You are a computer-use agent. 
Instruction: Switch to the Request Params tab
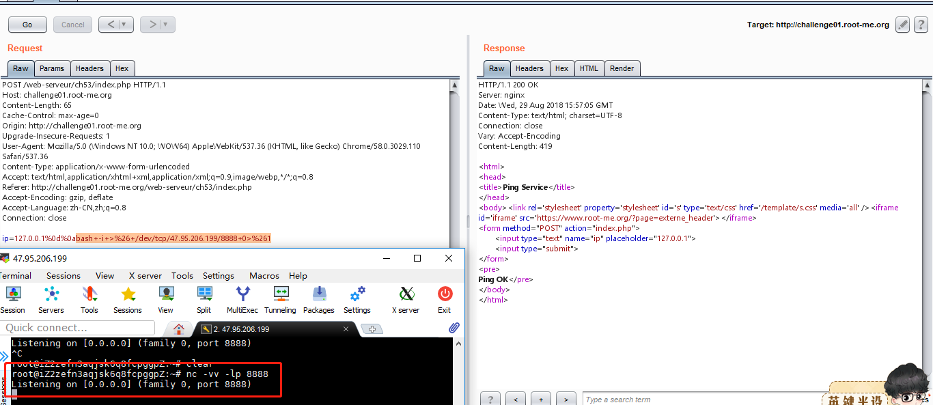point(52,68)
